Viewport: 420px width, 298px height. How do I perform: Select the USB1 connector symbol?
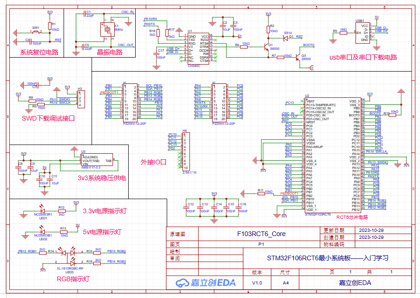click(x=363, y=33)
